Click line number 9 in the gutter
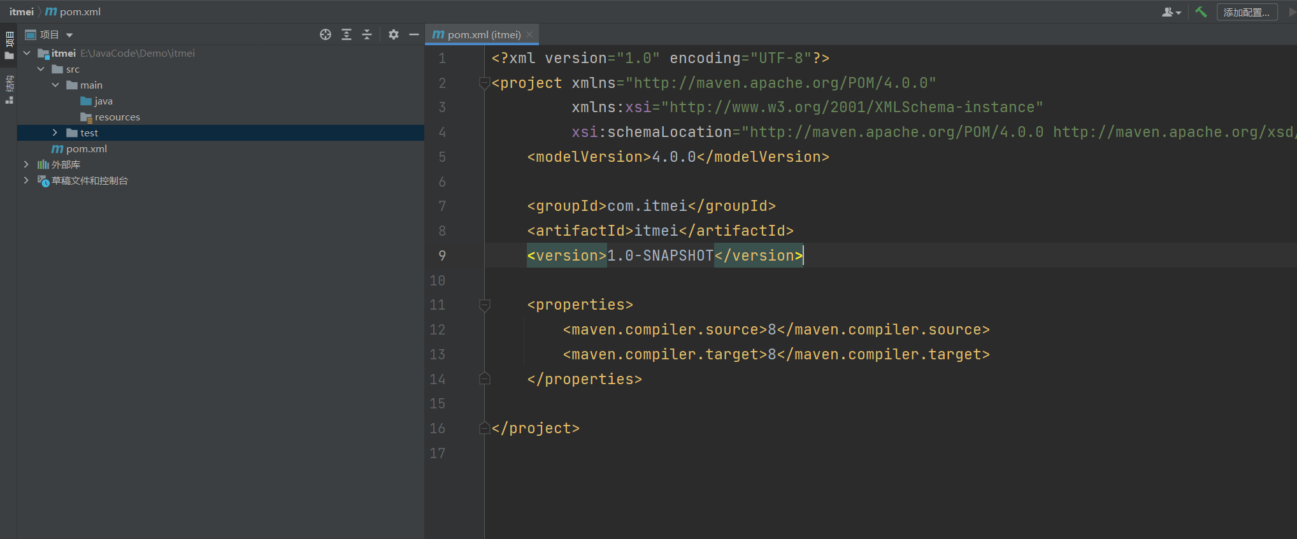The width and height of the screenshot is (1297, 539). 442,255
